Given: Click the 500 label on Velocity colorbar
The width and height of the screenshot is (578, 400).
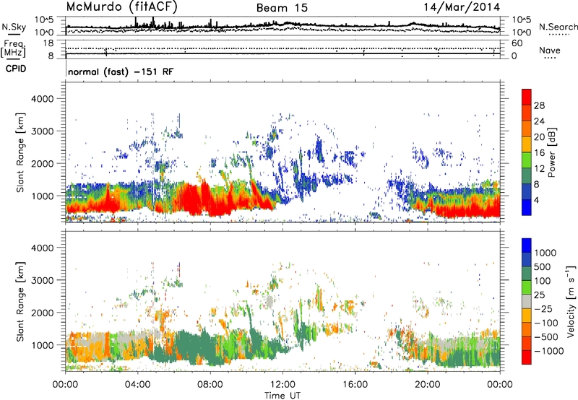Looking at the screenshot, I should tap(543, 266).
